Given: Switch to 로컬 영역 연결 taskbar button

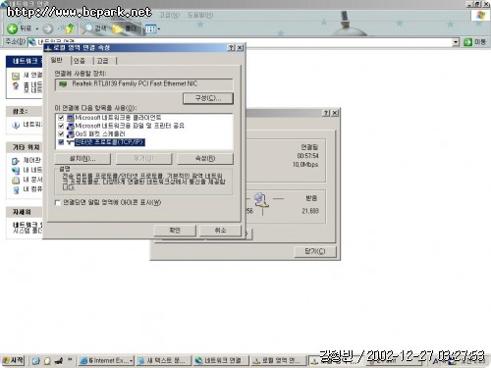Looking at the screenshot, I should [x=279, y=361].
